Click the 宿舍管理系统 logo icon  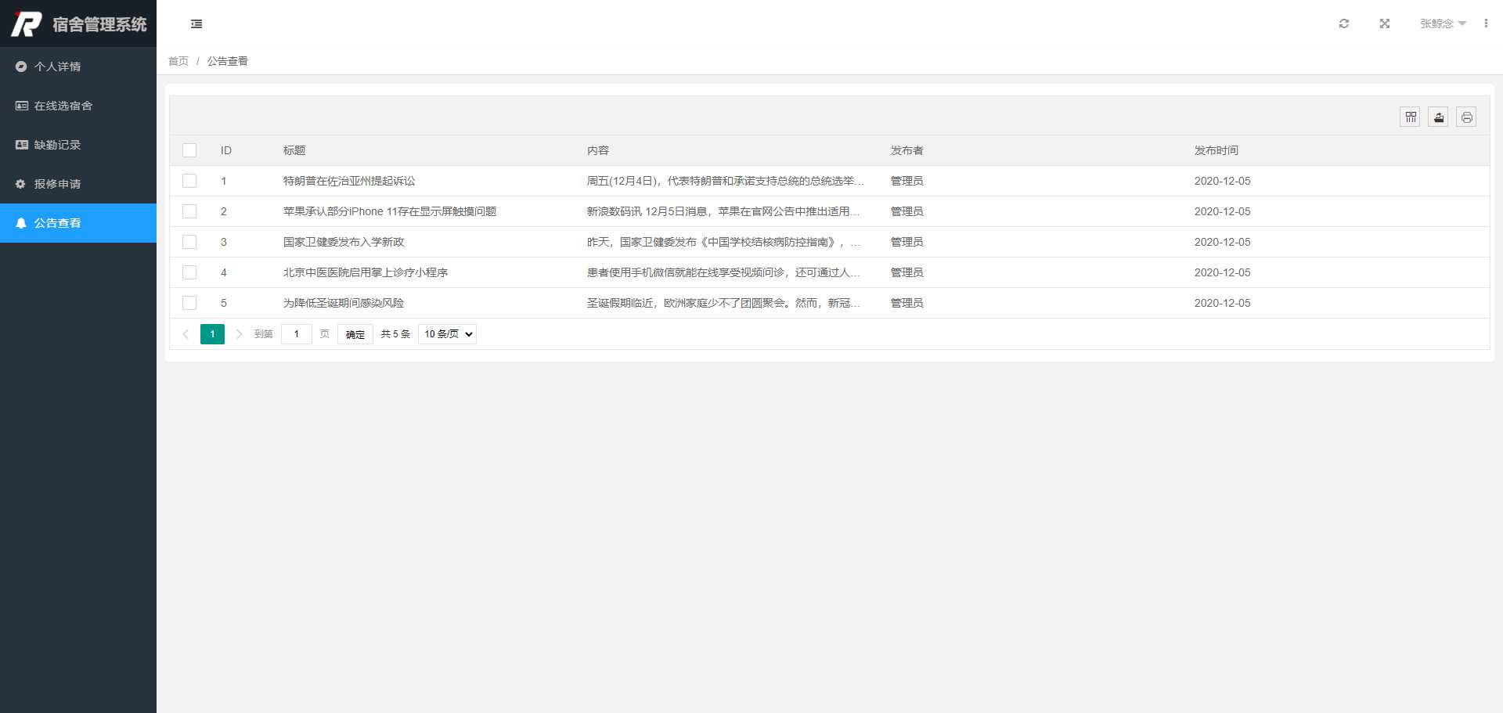26,24
